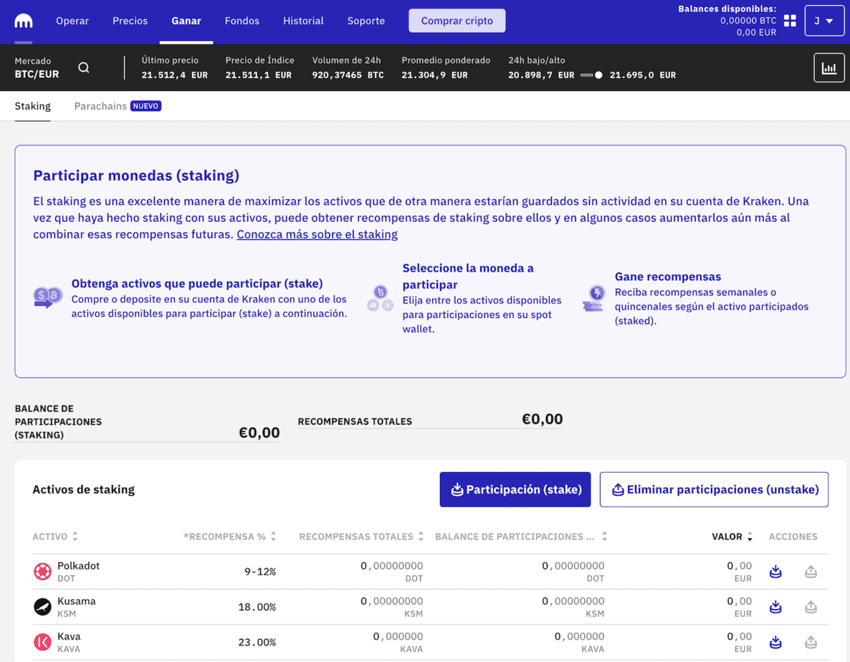850x662 pixels.
Task: Click the stake icon in Polkadot row
Action: (775, 572)
